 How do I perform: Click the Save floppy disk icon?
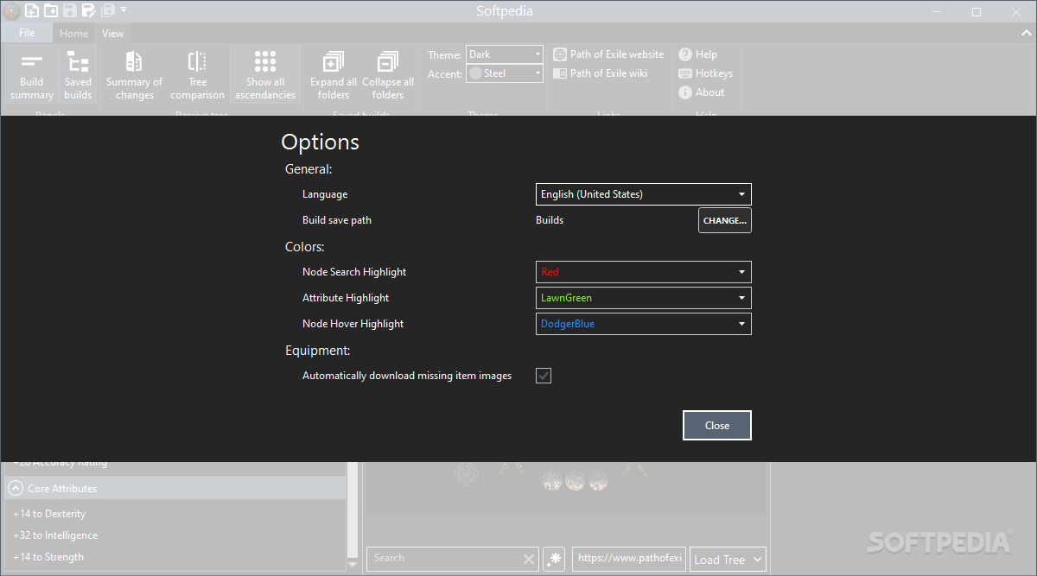pyautogui.click(x=70, y=11)
